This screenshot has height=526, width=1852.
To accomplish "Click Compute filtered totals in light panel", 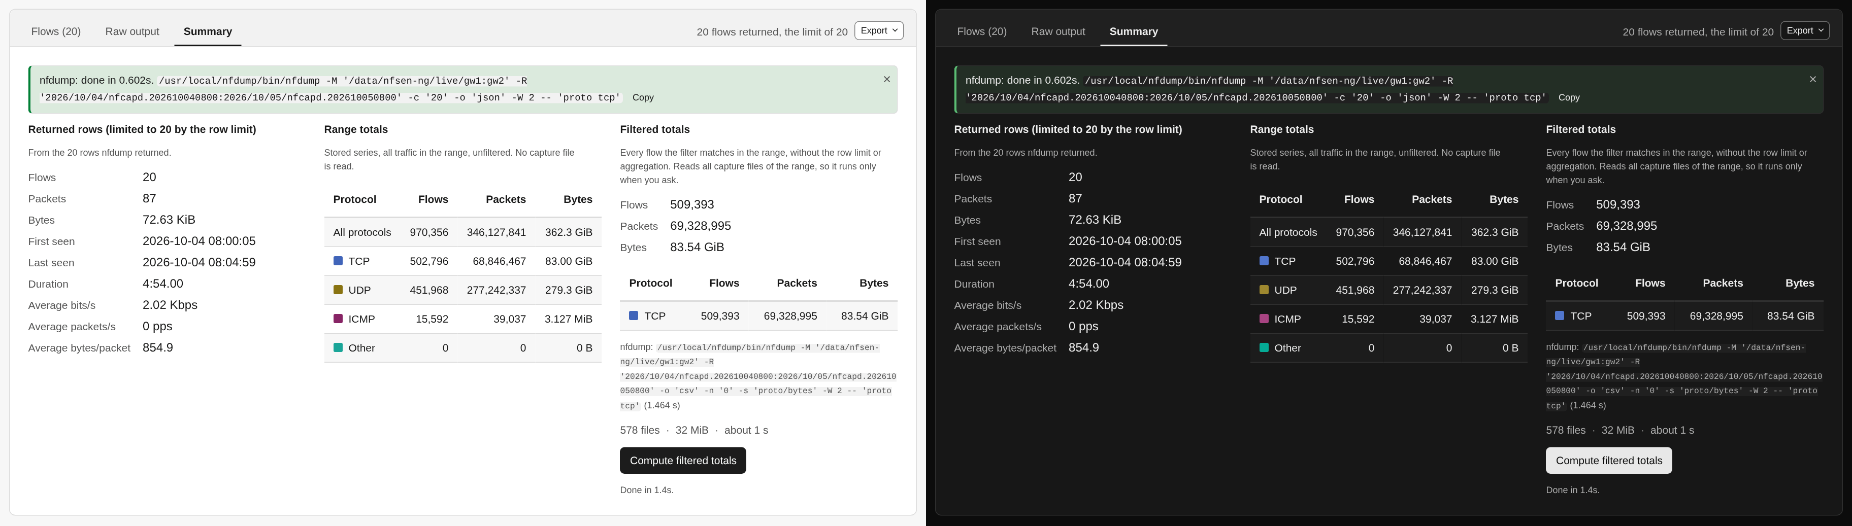I will coord(683,461).
